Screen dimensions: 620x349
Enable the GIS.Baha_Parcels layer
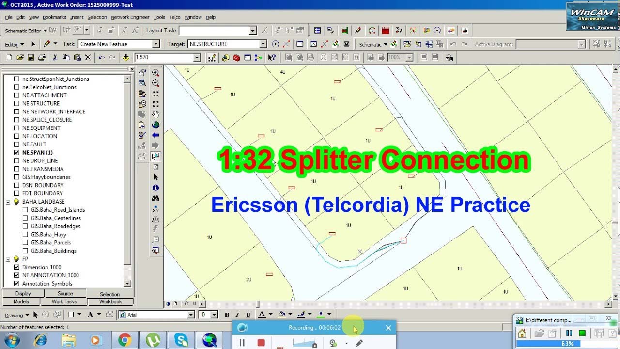point(26,242)
